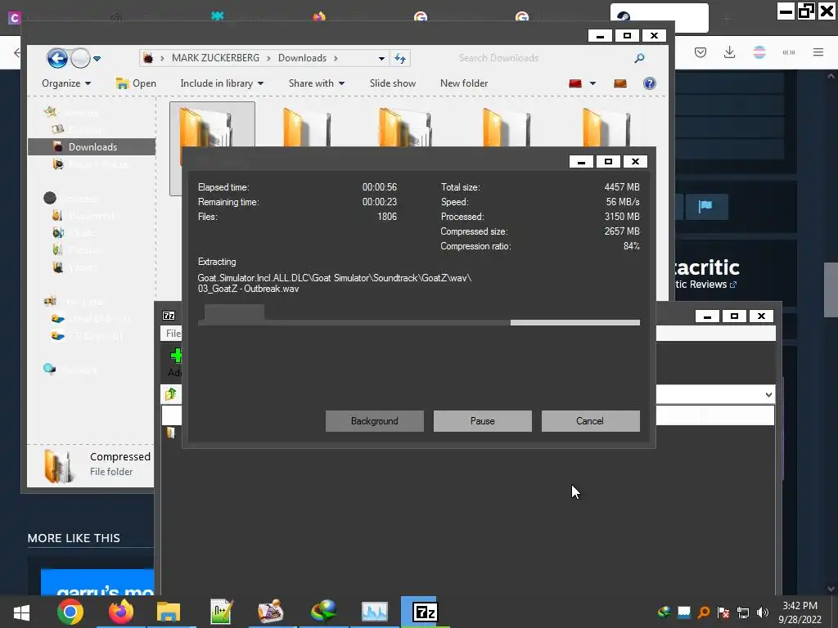The height and width of the screenshot is (628, 838).
Task: Click the green Add button in 7-Zip
Action: (x=175, y=361)
